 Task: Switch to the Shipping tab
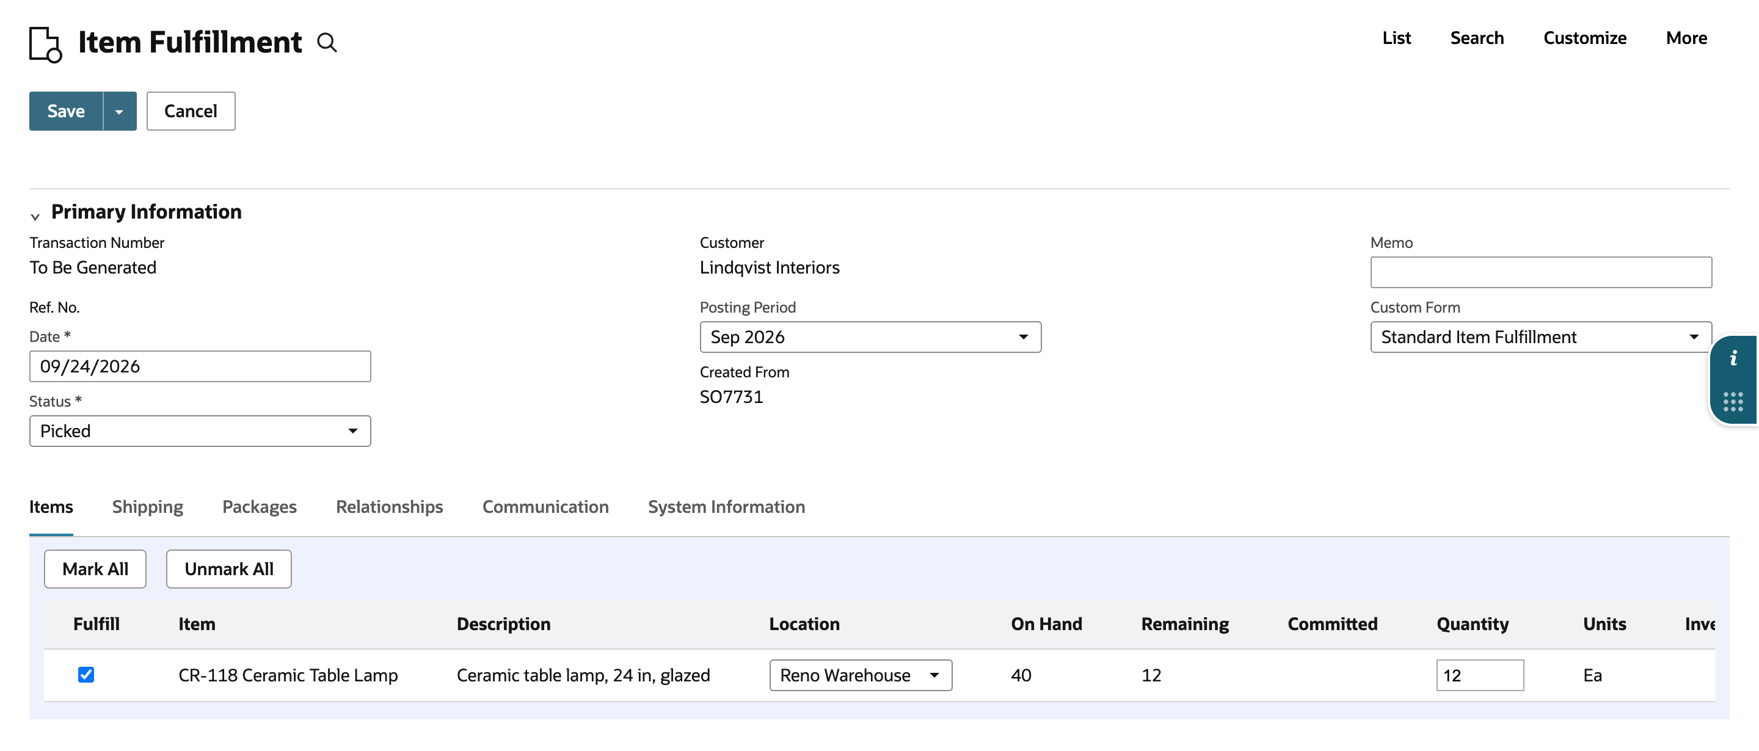tap(147, 507)
